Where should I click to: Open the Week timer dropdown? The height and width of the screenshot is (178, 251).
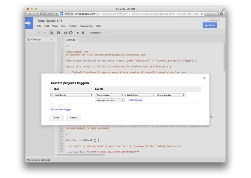pos(140,95)
